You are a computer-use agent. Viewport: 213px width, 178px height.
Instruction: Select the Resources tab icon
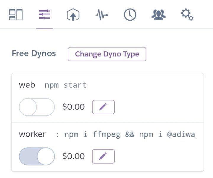pos(45,14)
